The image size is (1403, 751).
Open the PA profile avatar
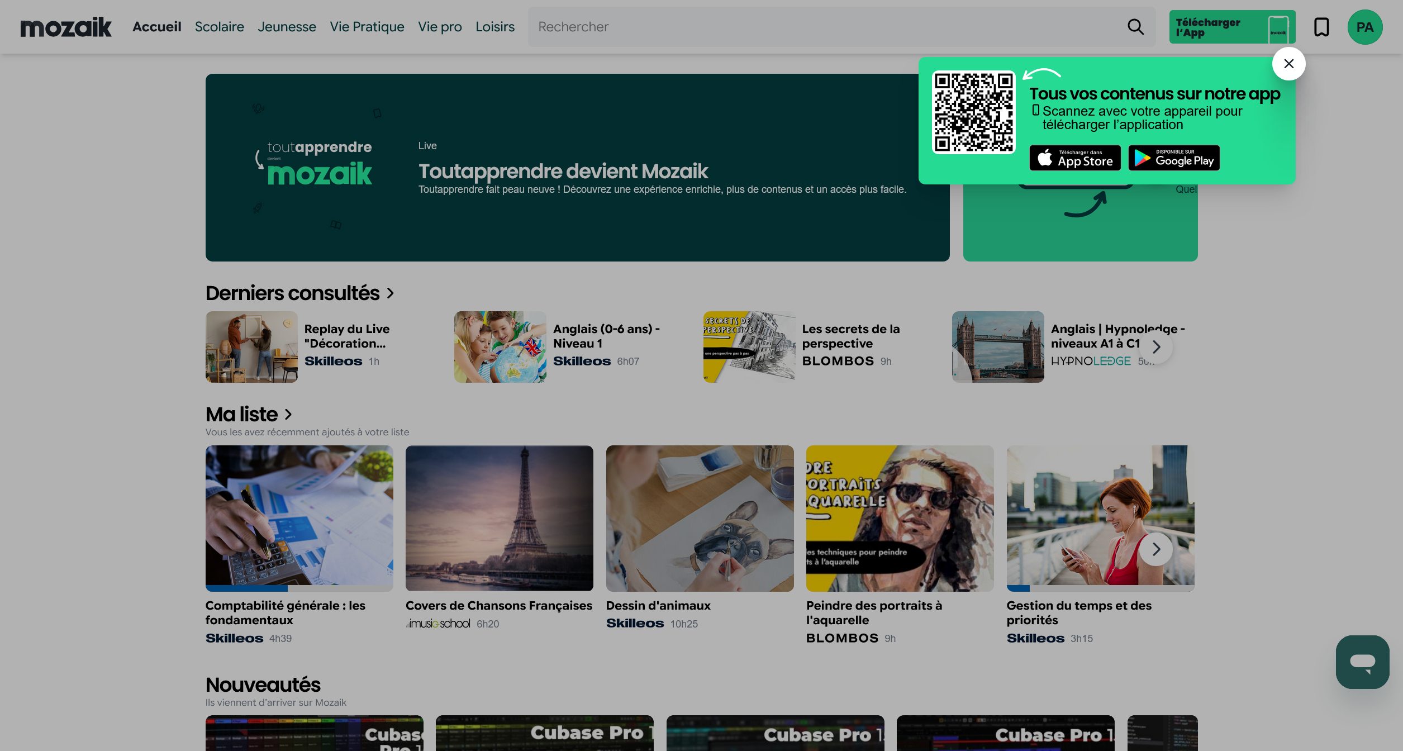(x=1364, y=27)
